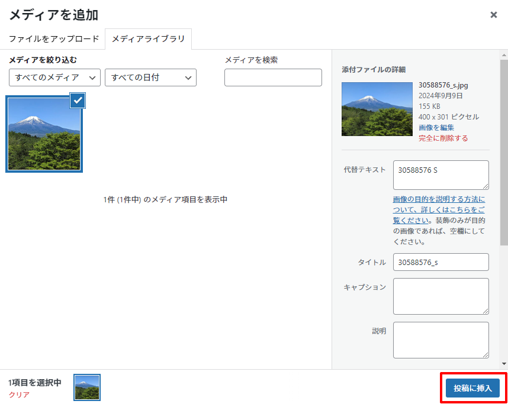Close the メディアを追加 dialog
This screenshot has height=404, width=508.
(x=494, y=15)
